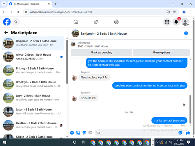Reload the page
This screenshot has height=146, width=195.
click(x=18, y=12)
